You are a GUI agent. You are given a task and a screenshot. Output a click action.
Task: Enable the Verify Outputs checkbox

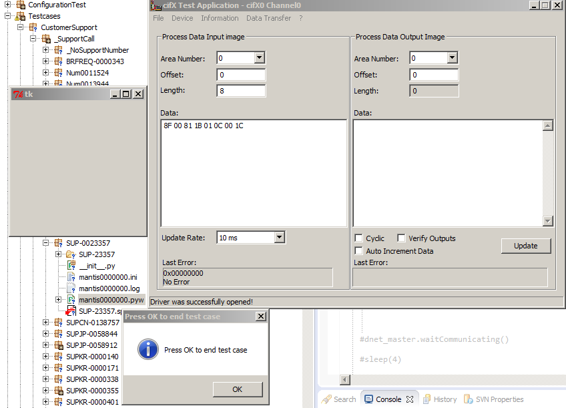[x=401, y=238]
